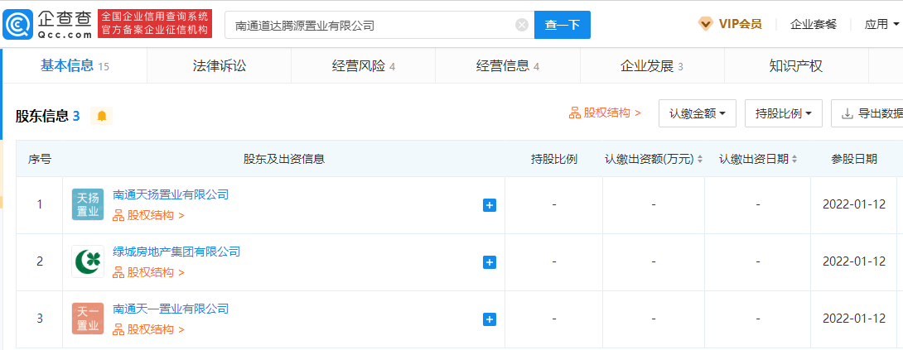This screenshot has height=350, width=903.
Task: Open the 应用 dropdown menu
Action: point(881,24)
